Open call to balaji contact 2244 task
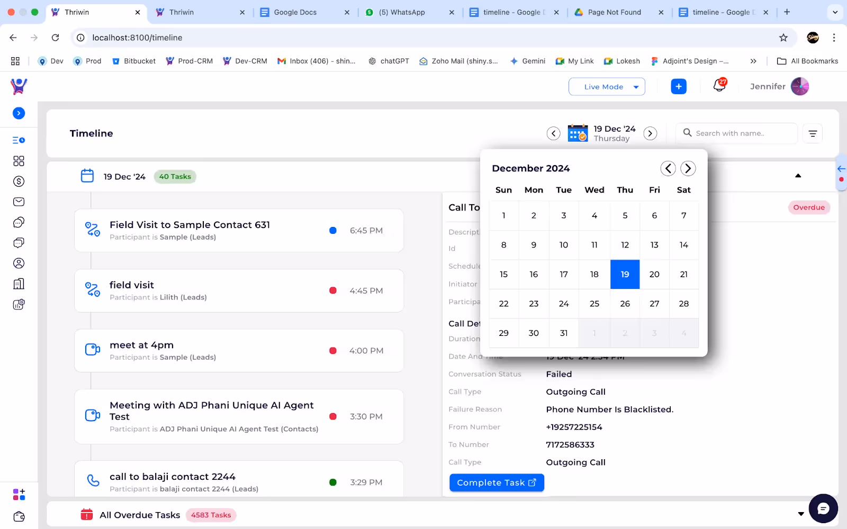 239,479
